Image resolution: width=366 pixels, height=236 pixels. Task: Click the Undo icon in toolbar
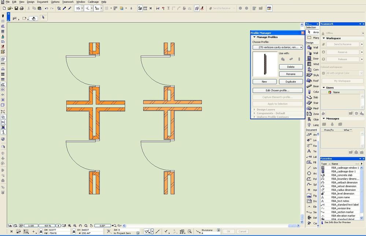click(x=47, y=8)
